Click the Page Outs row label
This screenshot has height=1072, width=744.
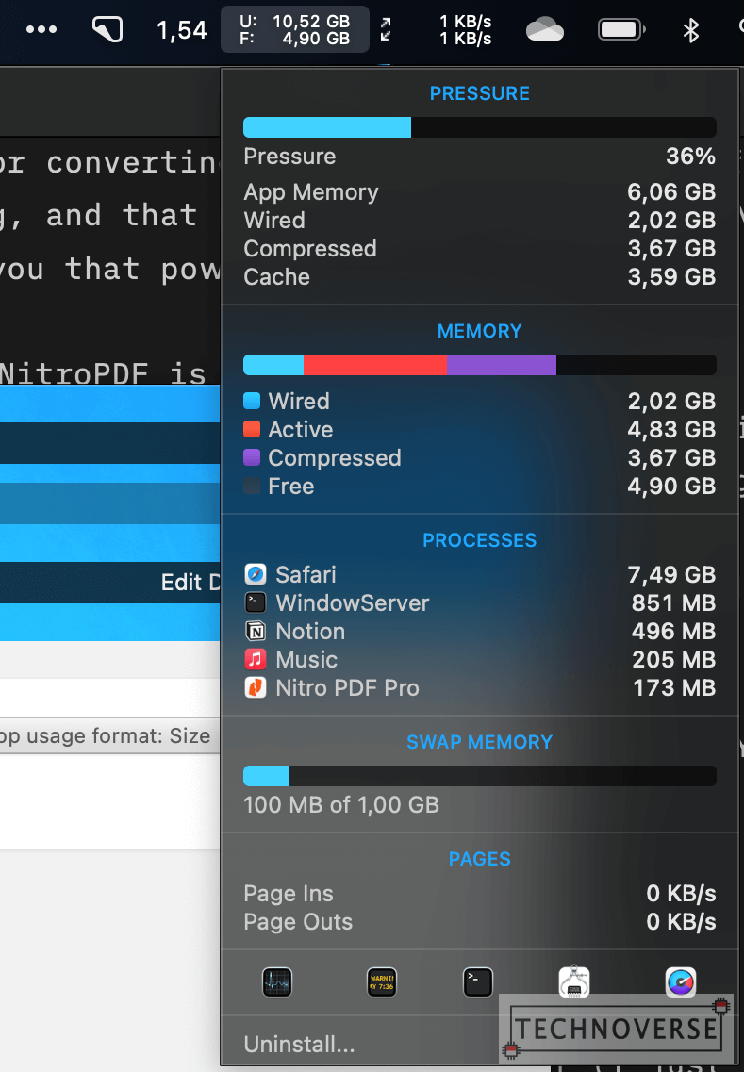pos(298,921)
